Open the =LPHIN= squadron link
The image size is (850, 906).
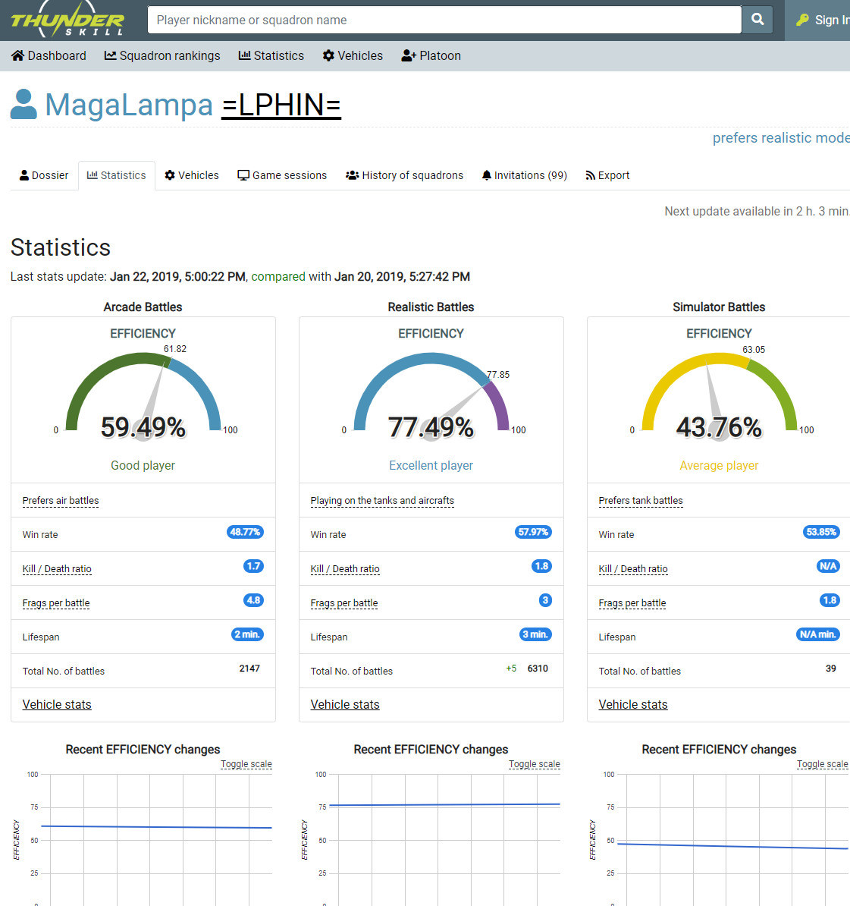(x=281, y=105)
